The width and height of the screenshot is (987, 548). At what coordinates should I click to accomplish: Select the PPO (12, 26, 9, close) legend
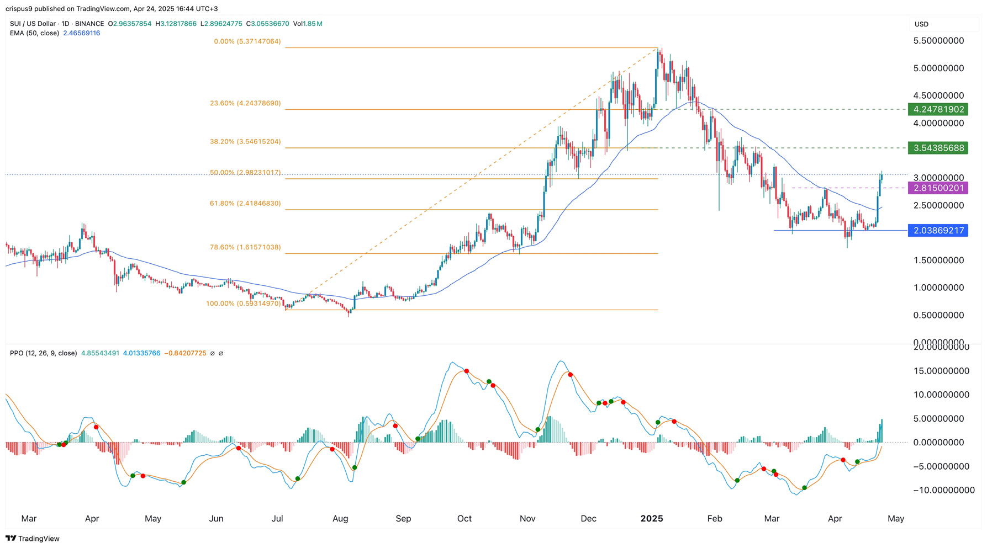(x=43, y=353)
